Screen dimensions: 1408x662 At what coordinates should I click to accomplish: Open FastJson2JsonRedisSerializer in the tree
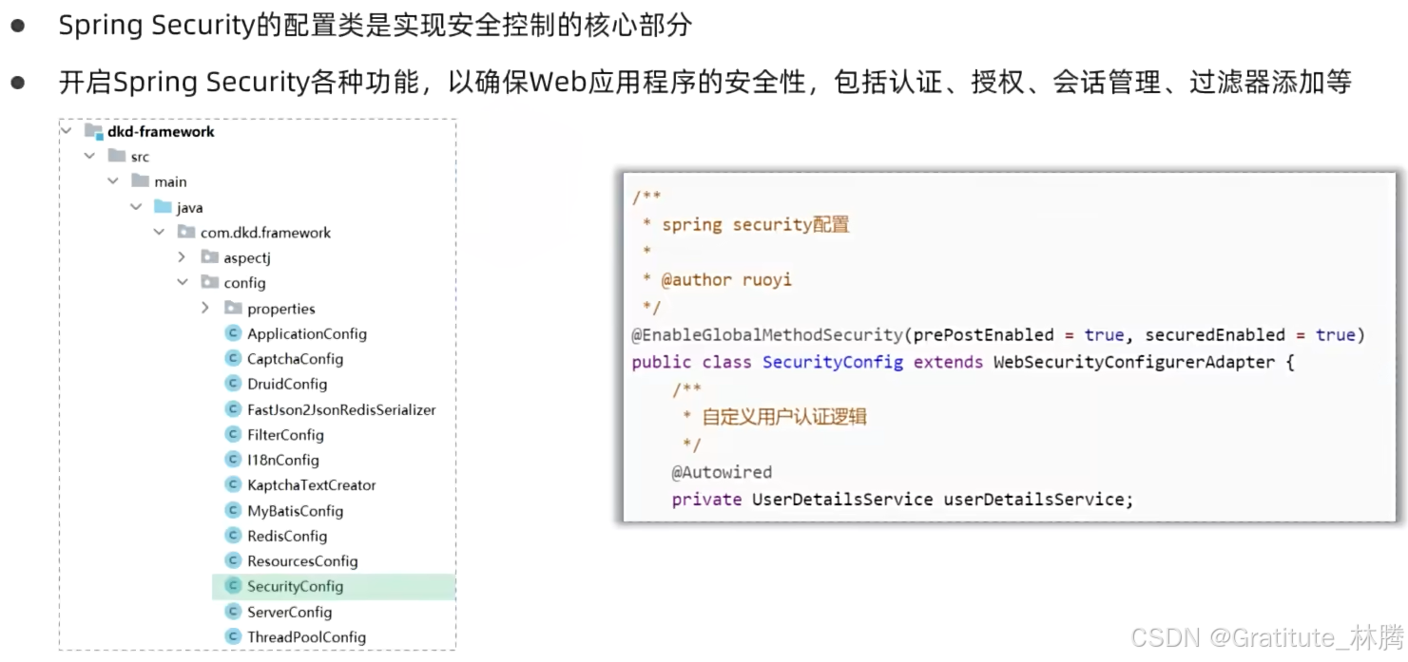coord(341,409)
